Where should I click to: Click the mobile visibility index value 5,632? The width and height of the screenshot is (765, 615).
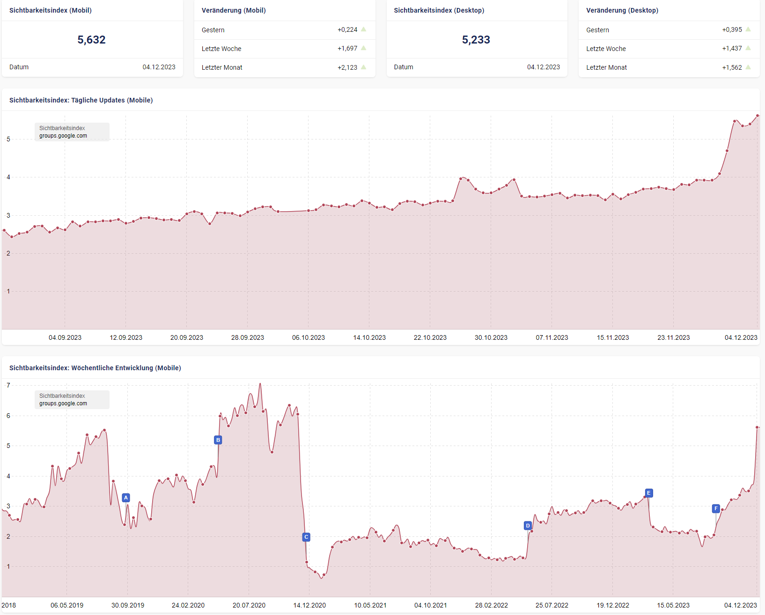(92, 40)
